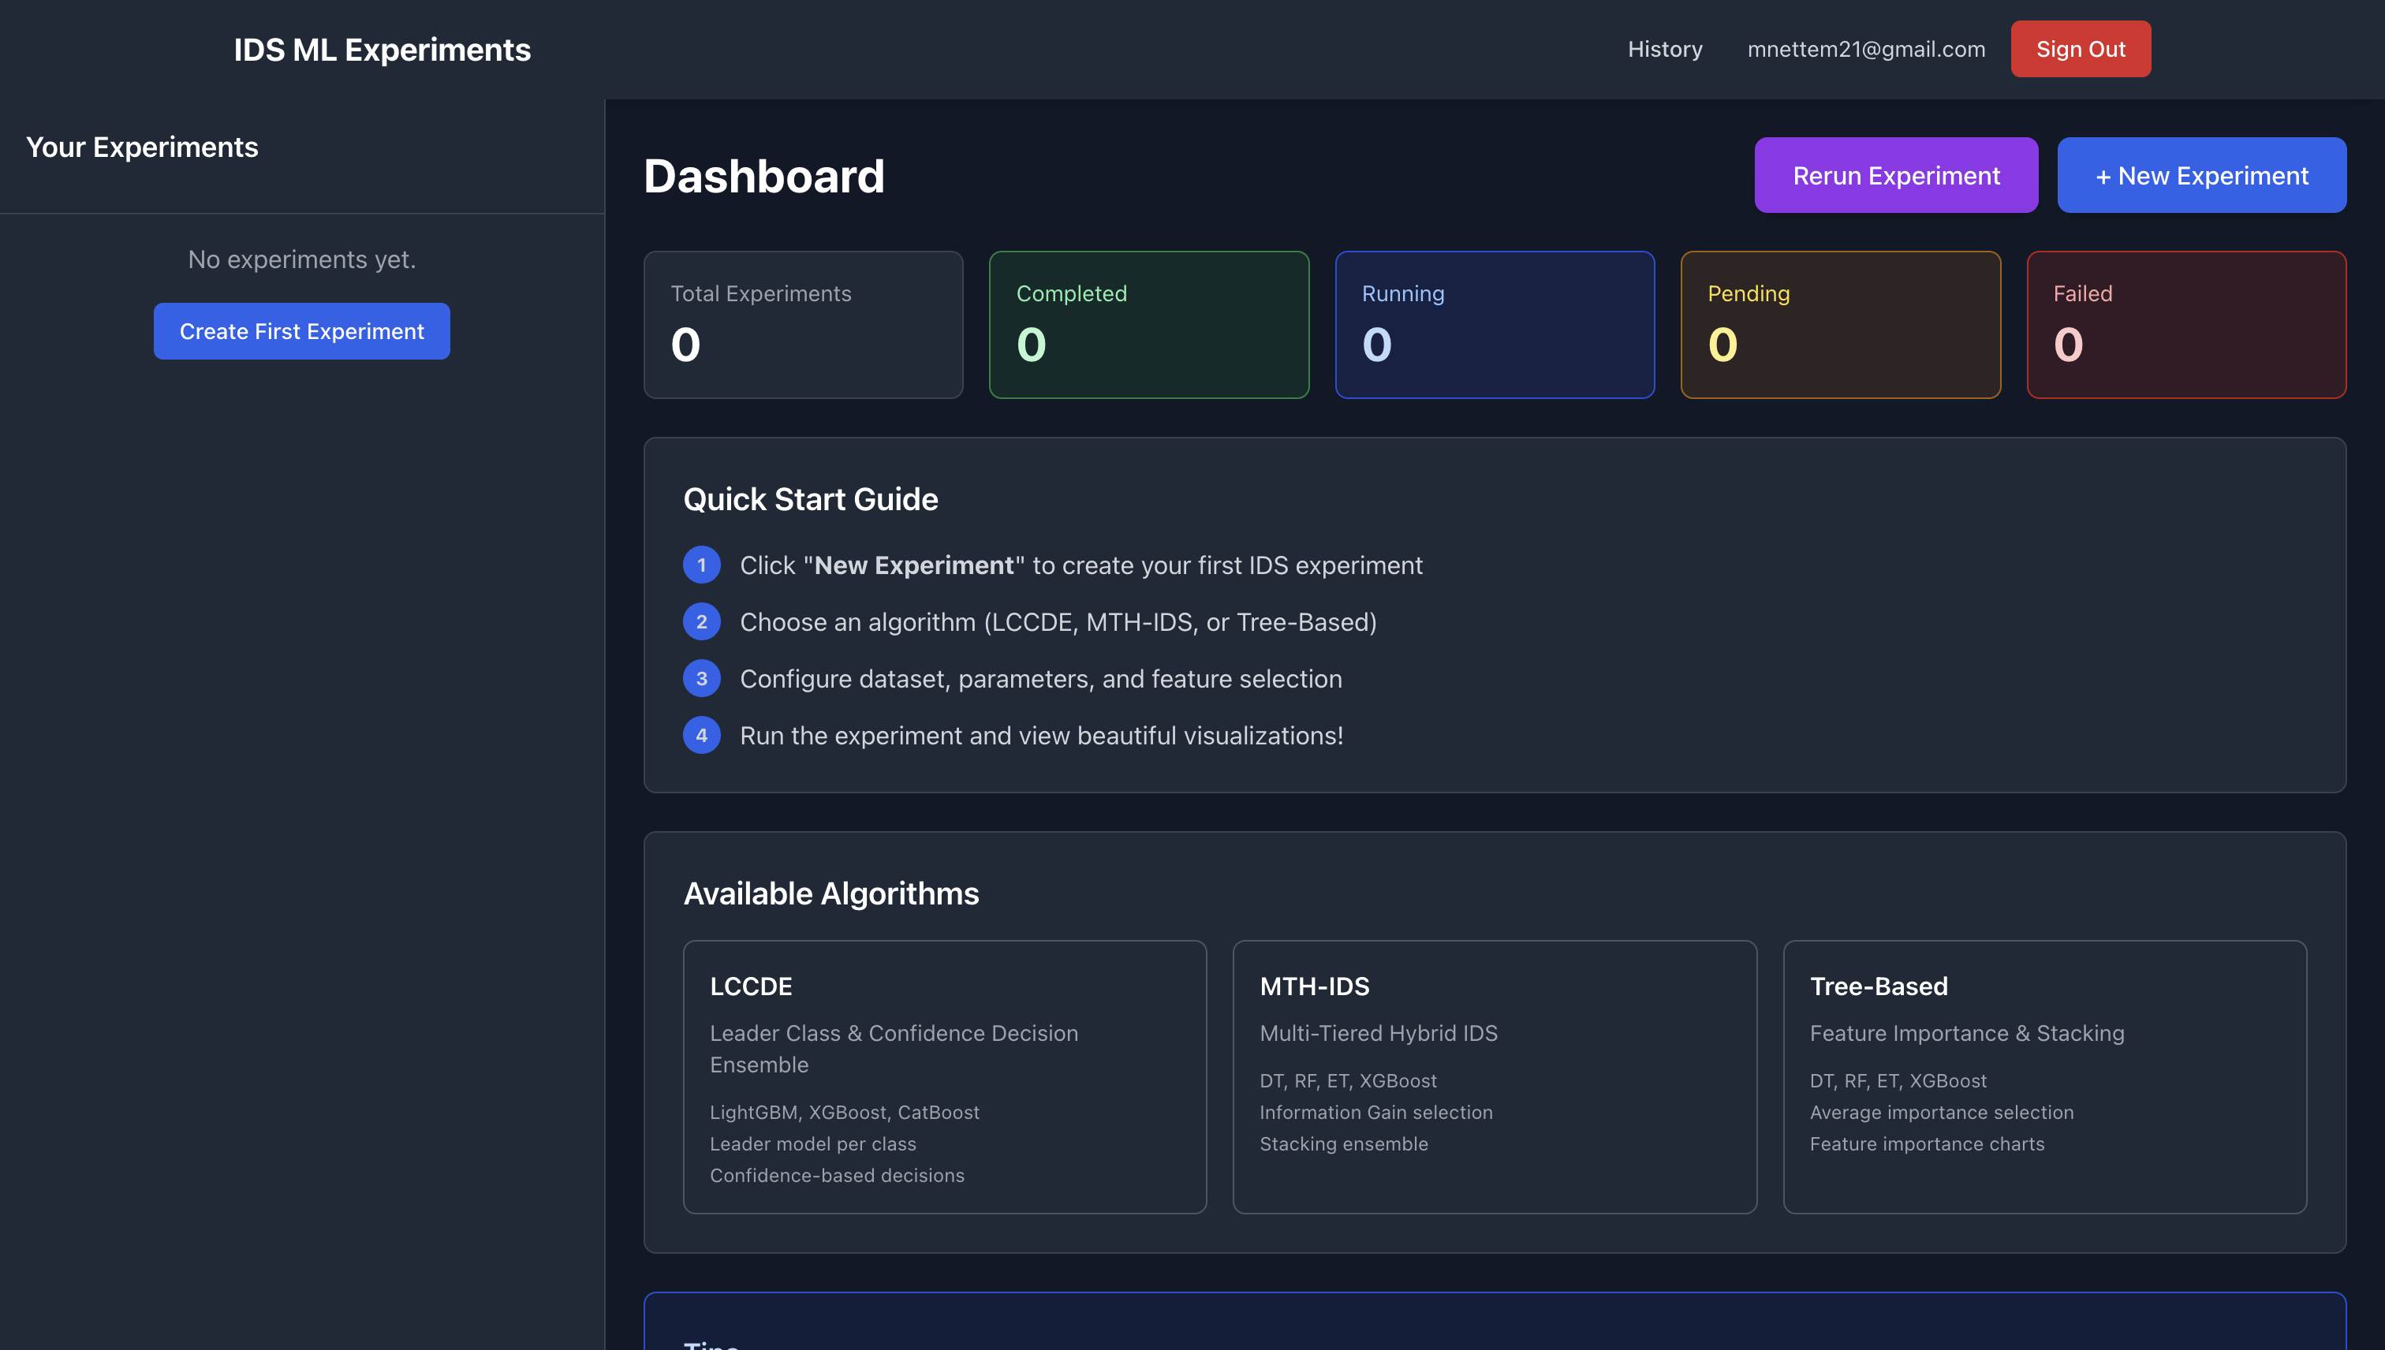The image size is (2385, 1350).
Task: Click the IDS ML Experiments title
Action: click(382, 48)
